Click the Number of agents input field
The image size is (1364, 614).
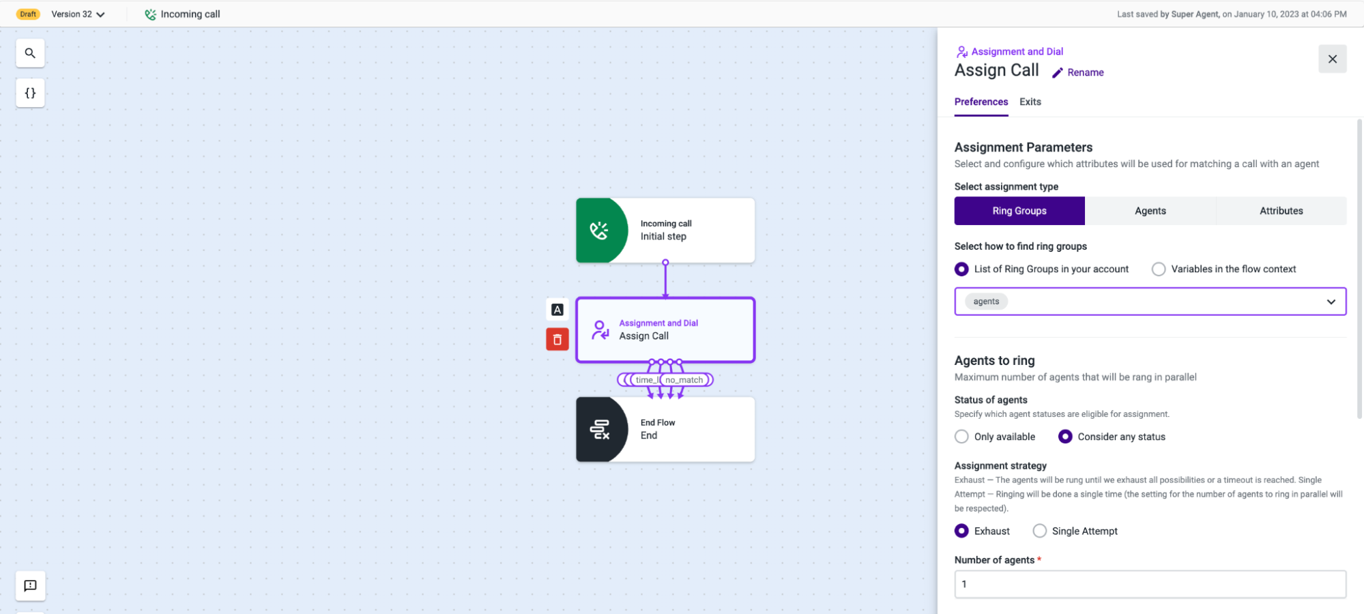tap(1149, 584)
